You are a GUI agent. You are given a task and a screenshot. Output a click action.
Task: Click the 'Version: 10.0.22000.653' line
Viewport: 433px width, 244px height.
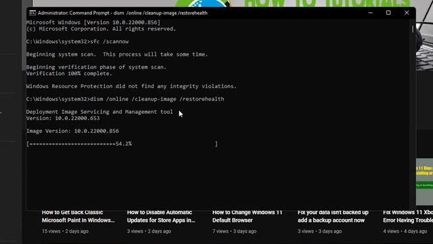coord(63,118)
